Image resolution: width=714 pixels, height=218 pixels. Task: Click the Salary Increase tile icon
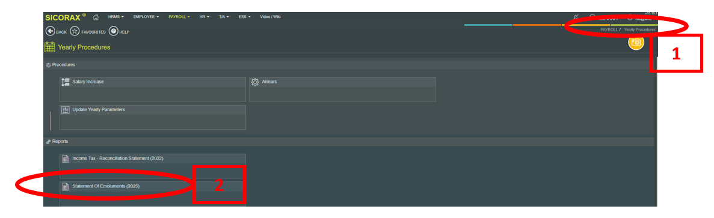pyautogui.click(x=65, y=82)
